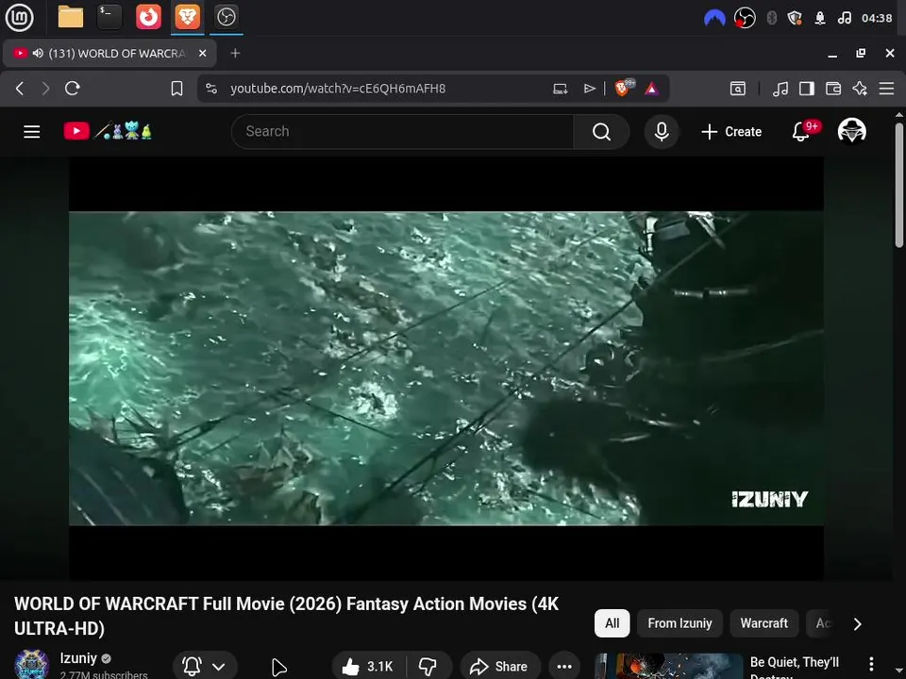Screen dimensions: 906x679
Task: Click the YouTube Search field
Action: click(x=402, y=132)
